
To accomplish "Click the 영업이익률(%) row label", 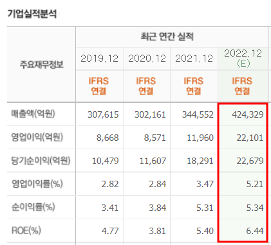I will [x=37, y=184].
